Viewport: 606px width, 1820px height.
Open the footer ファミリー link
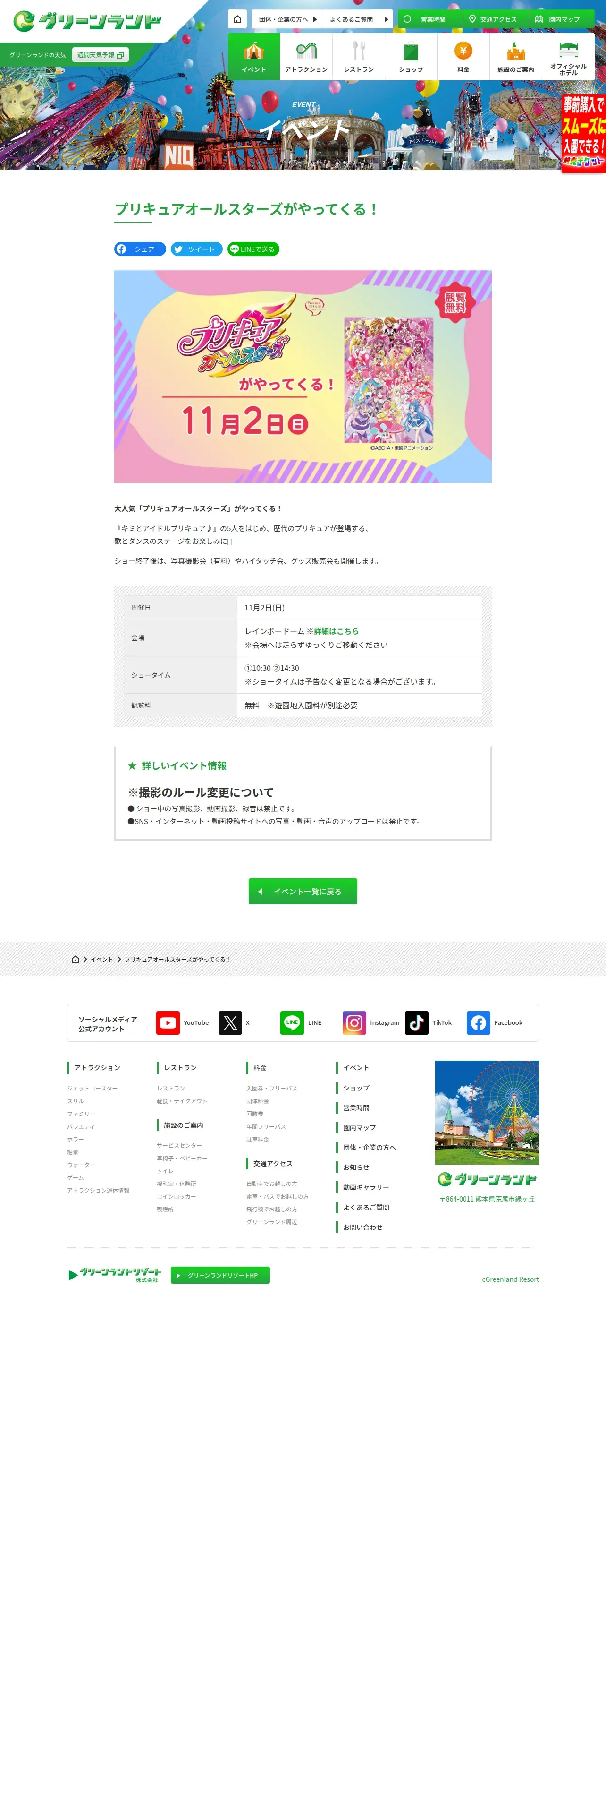81,1114
